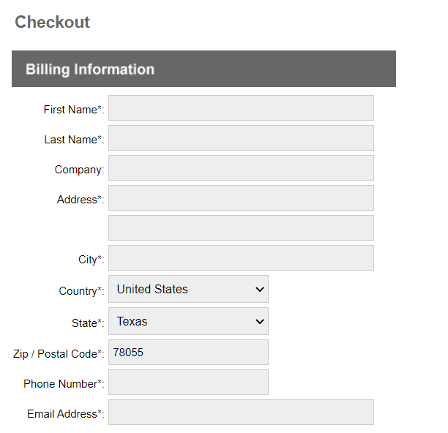Click the First Name input field

pos(241,108)
